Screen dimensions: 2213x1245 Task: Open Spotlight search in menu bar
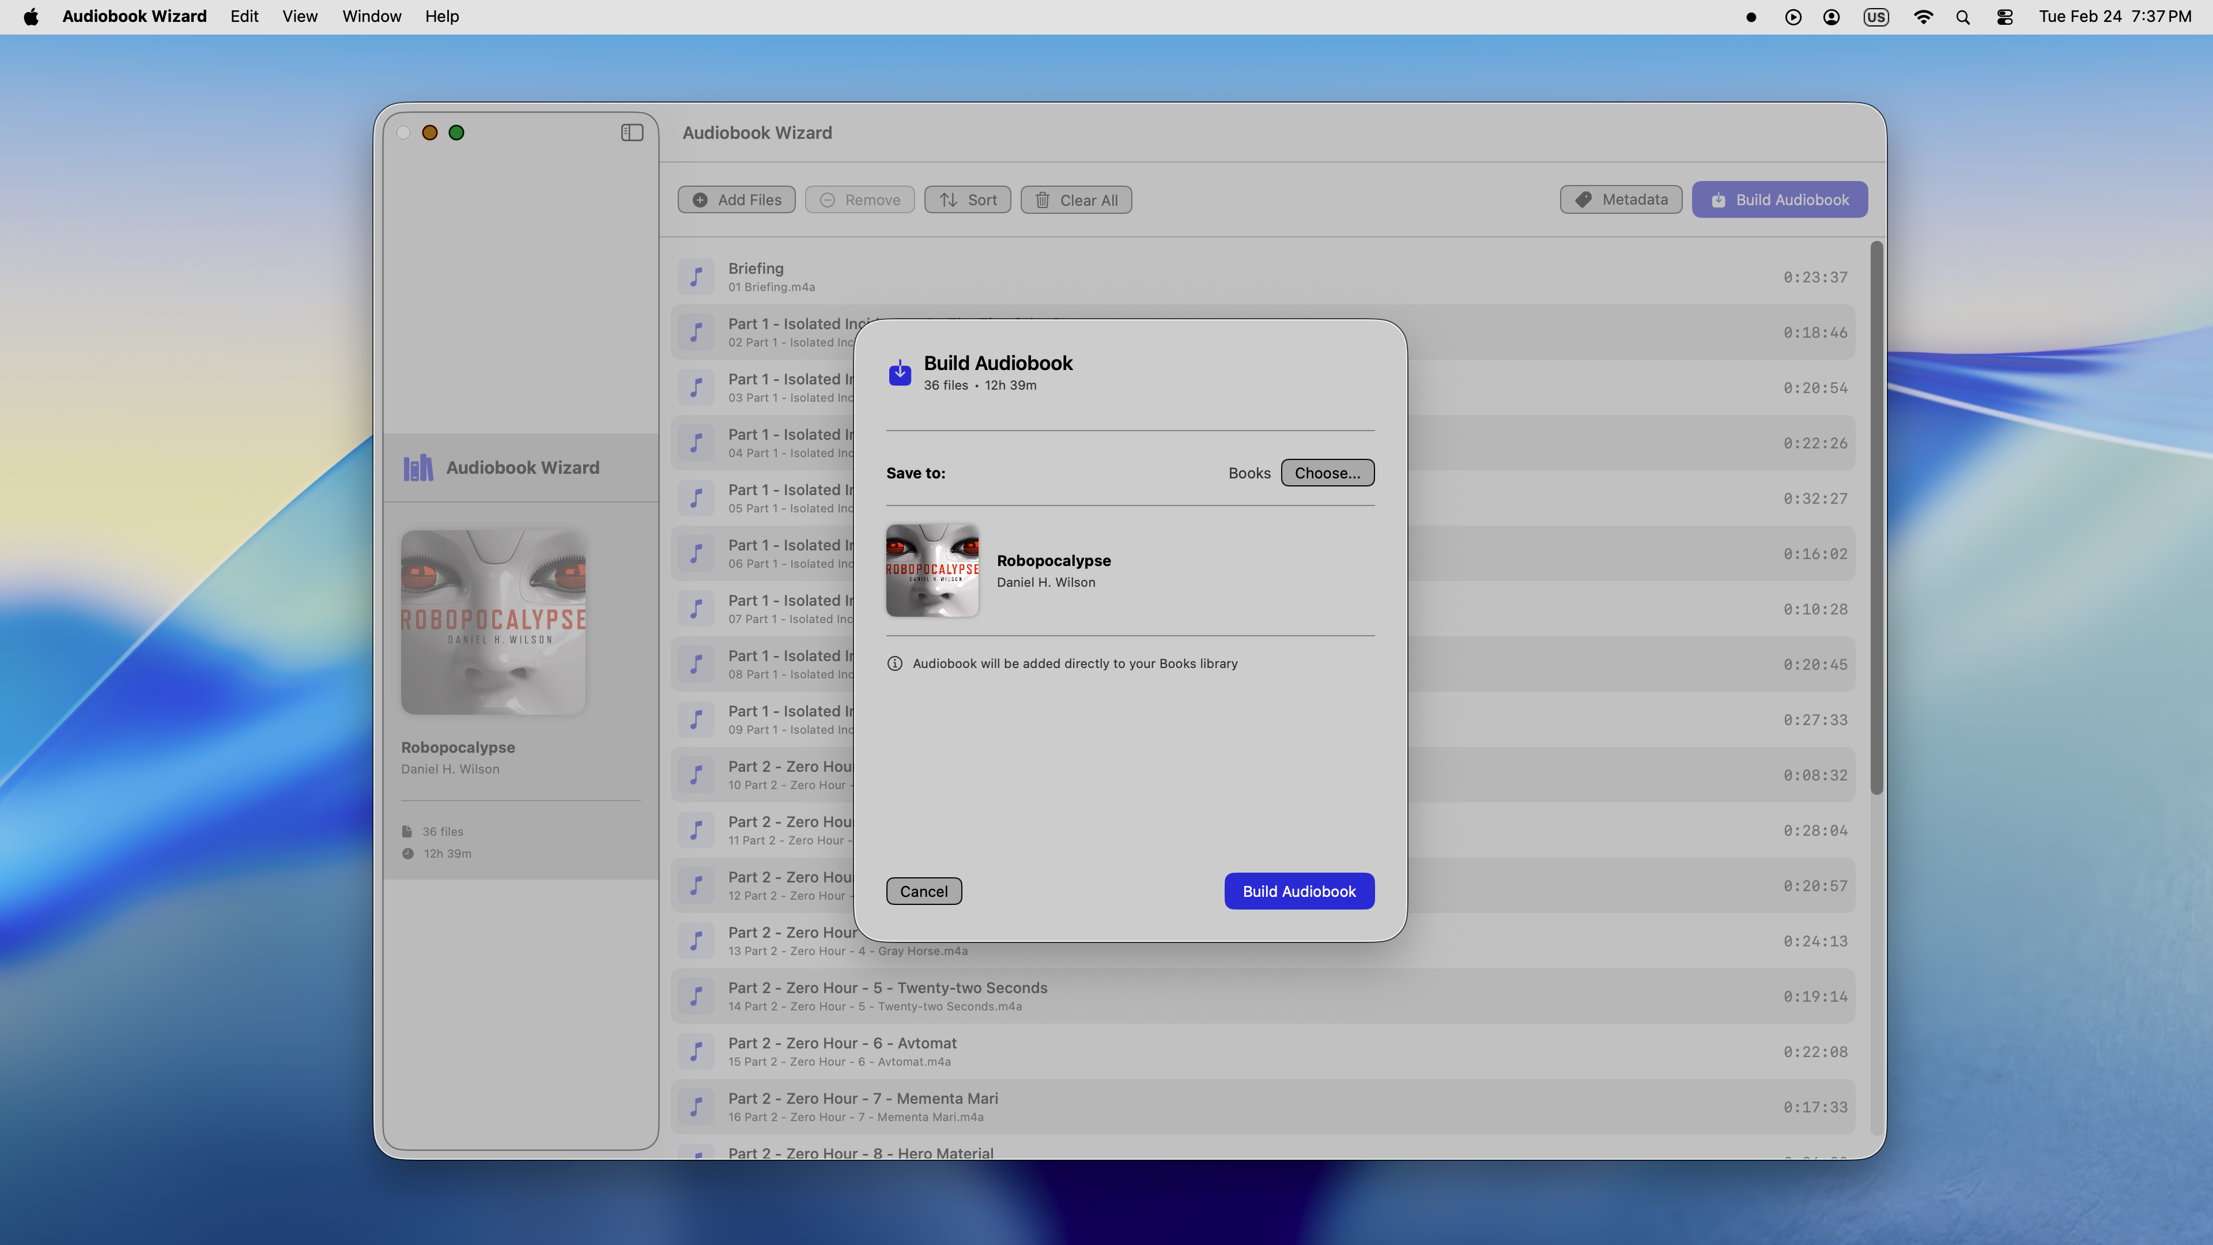coord(1962,17)
